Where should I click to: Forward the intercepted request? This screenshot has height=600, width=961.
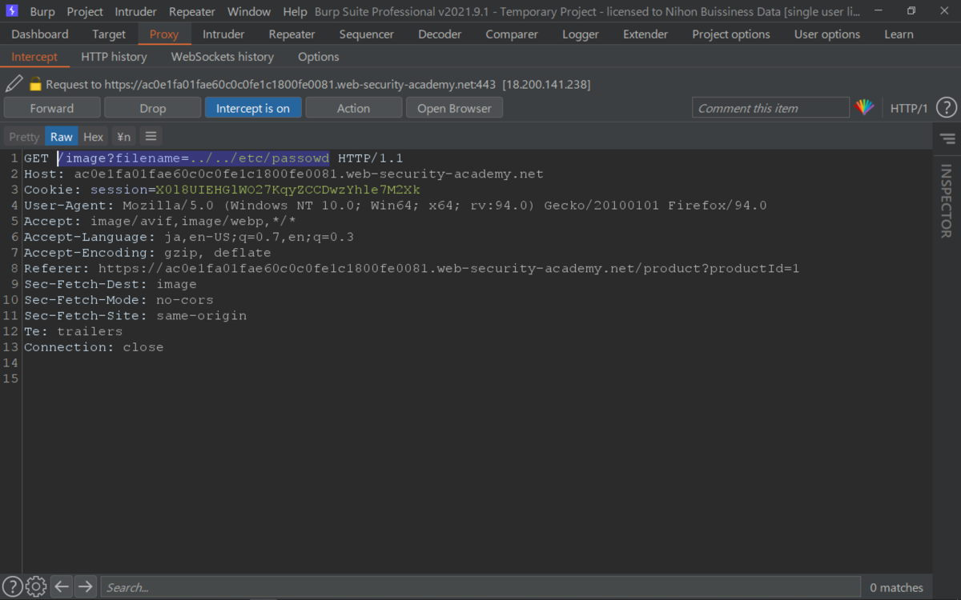[x=52, y=108]
